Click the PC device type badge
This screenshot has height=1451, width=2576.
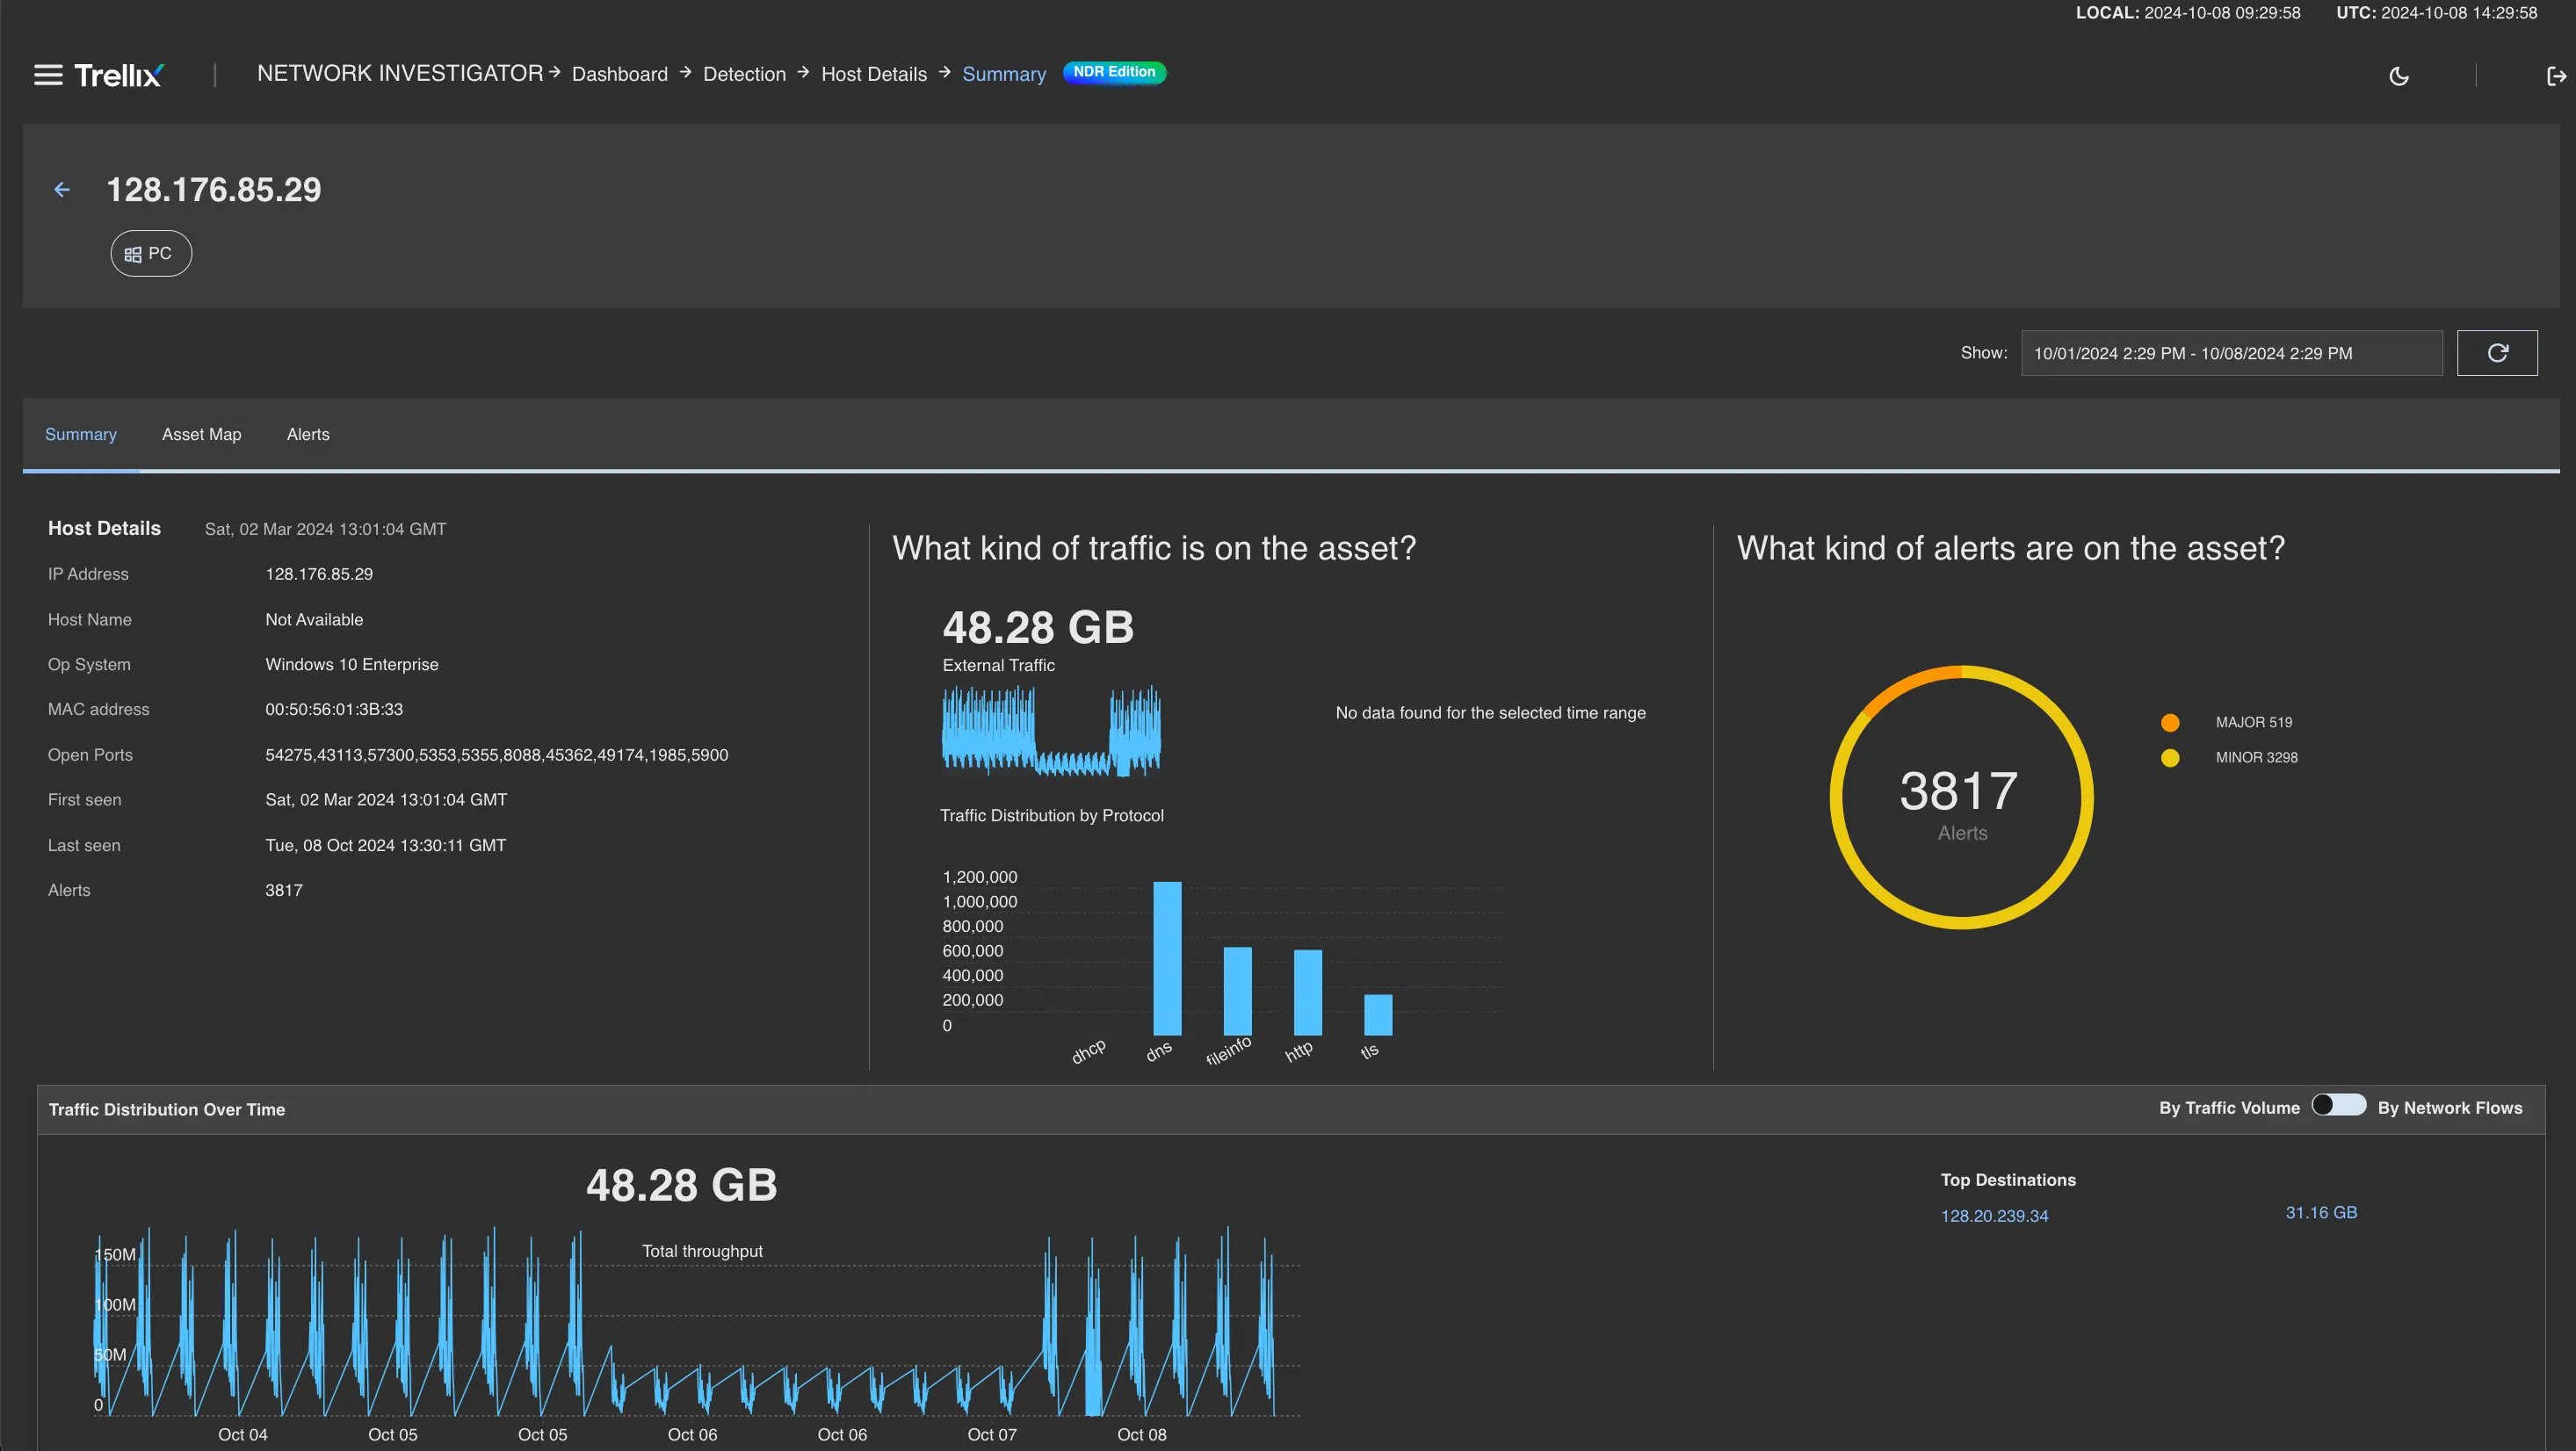coord(150,254)
